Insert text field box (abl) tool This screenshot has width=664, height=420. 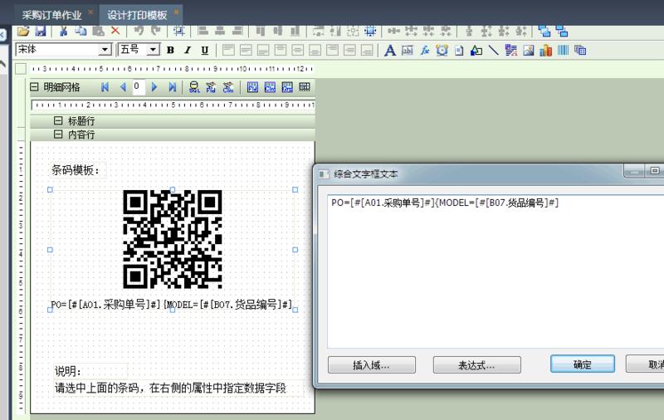408,51
